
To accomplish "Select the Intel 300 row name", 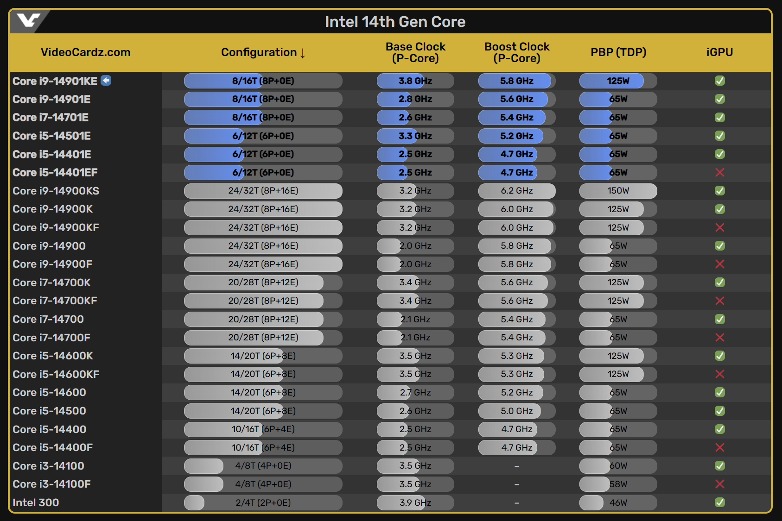I will (x=36, y=502).
